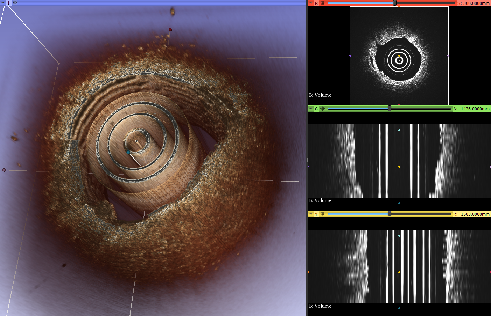The width and height of the screenshot is (491, 316).
Task: Click the Green slice view pin icon
Action: [310, 109]
